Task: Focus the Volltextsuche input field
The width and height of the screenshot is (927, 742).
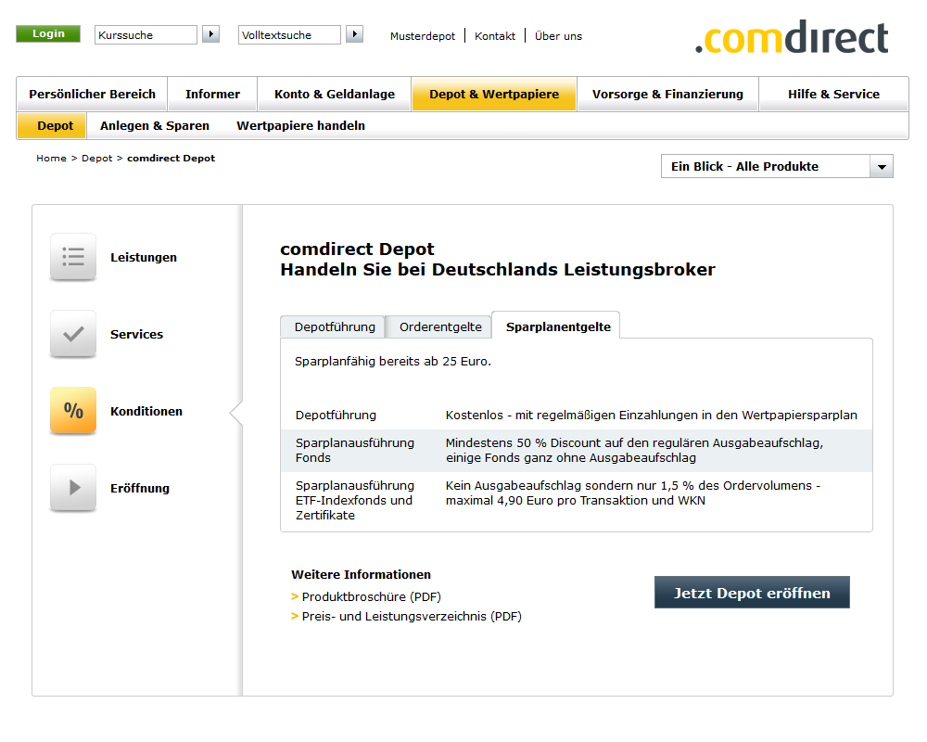Action: click(x=289, y=35)
